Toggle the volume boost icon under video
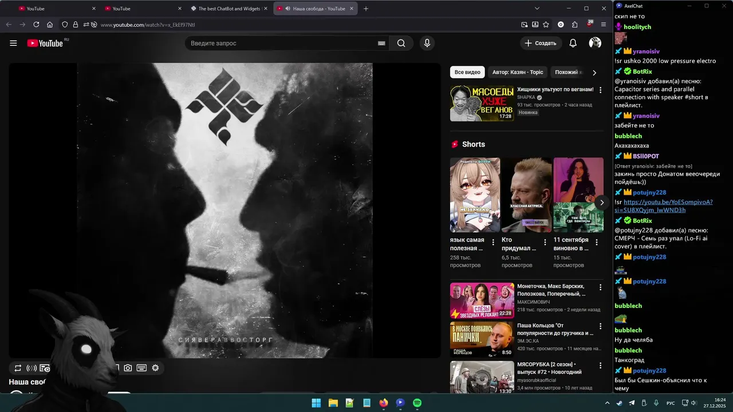This screenshot has width=733, height=412. (31, 368)
